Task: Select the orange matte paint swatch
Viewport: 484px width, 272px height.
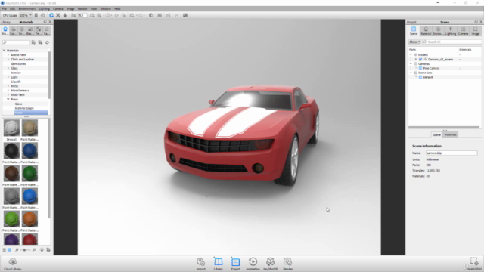Action: (29, 219)
